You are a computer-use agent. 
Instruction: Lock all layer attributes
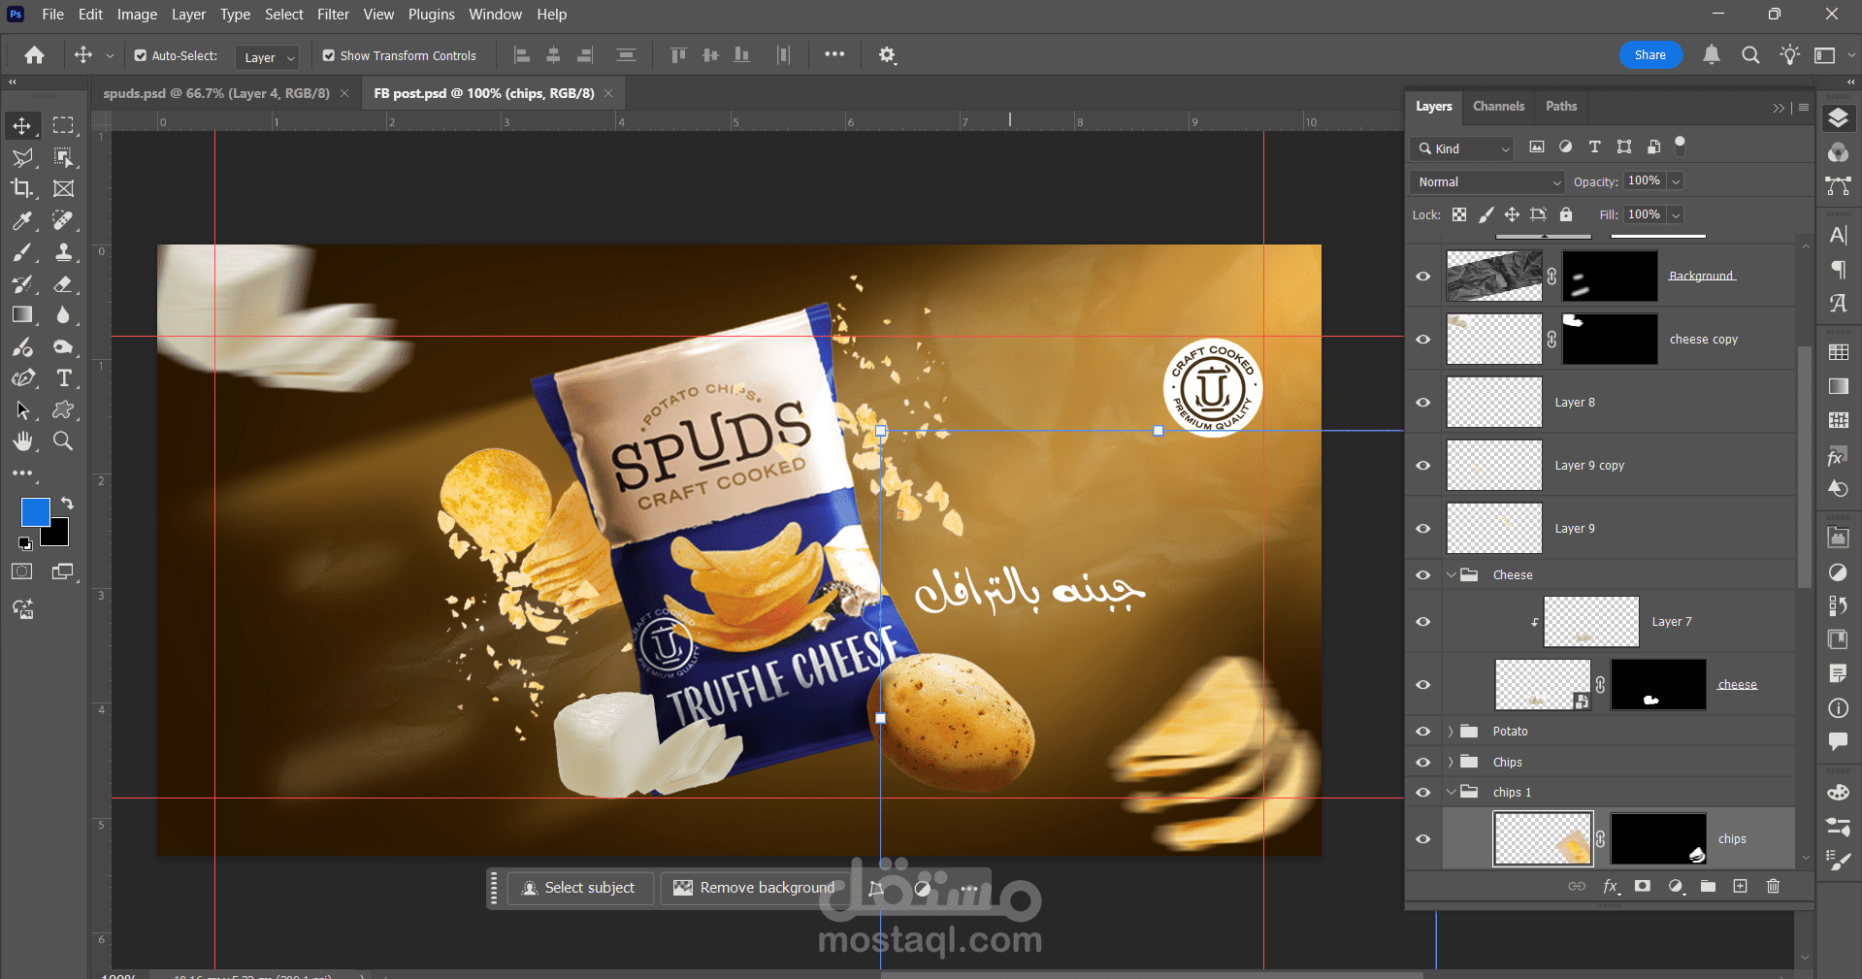(1566, 214)
